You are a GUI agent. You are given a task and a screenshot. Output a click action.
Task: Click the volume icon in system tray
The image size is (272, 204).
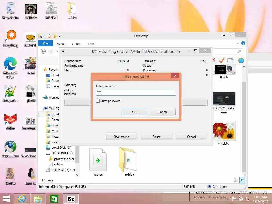[247, 199]
